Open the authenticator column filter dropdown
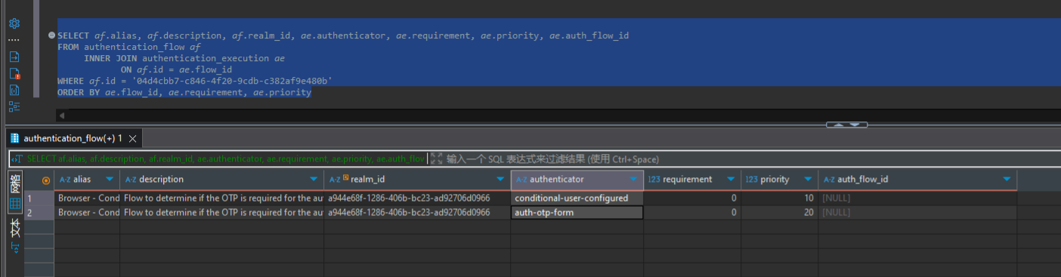This screenshot has width=1061, height=277. 633,180
